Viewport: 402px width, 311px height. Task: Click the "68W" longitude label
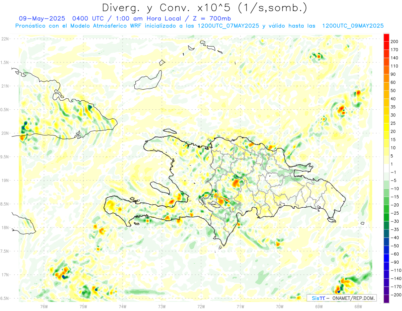point(358,306)
